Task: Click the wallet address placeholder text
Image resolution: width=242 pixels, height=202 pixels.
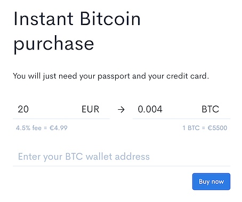Action: [x=84, y=157]
